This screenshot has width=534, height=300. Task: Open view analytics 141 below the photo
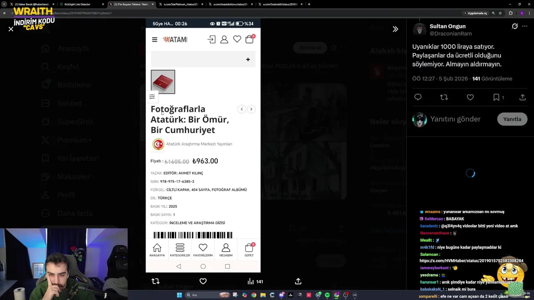tap(255, 282)
